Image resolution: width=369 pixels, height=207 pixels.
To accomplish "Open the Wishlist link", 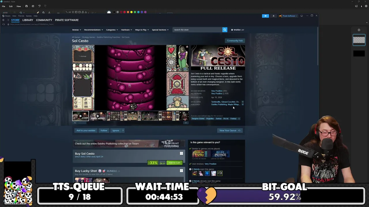I will click(x=237, y=30).
